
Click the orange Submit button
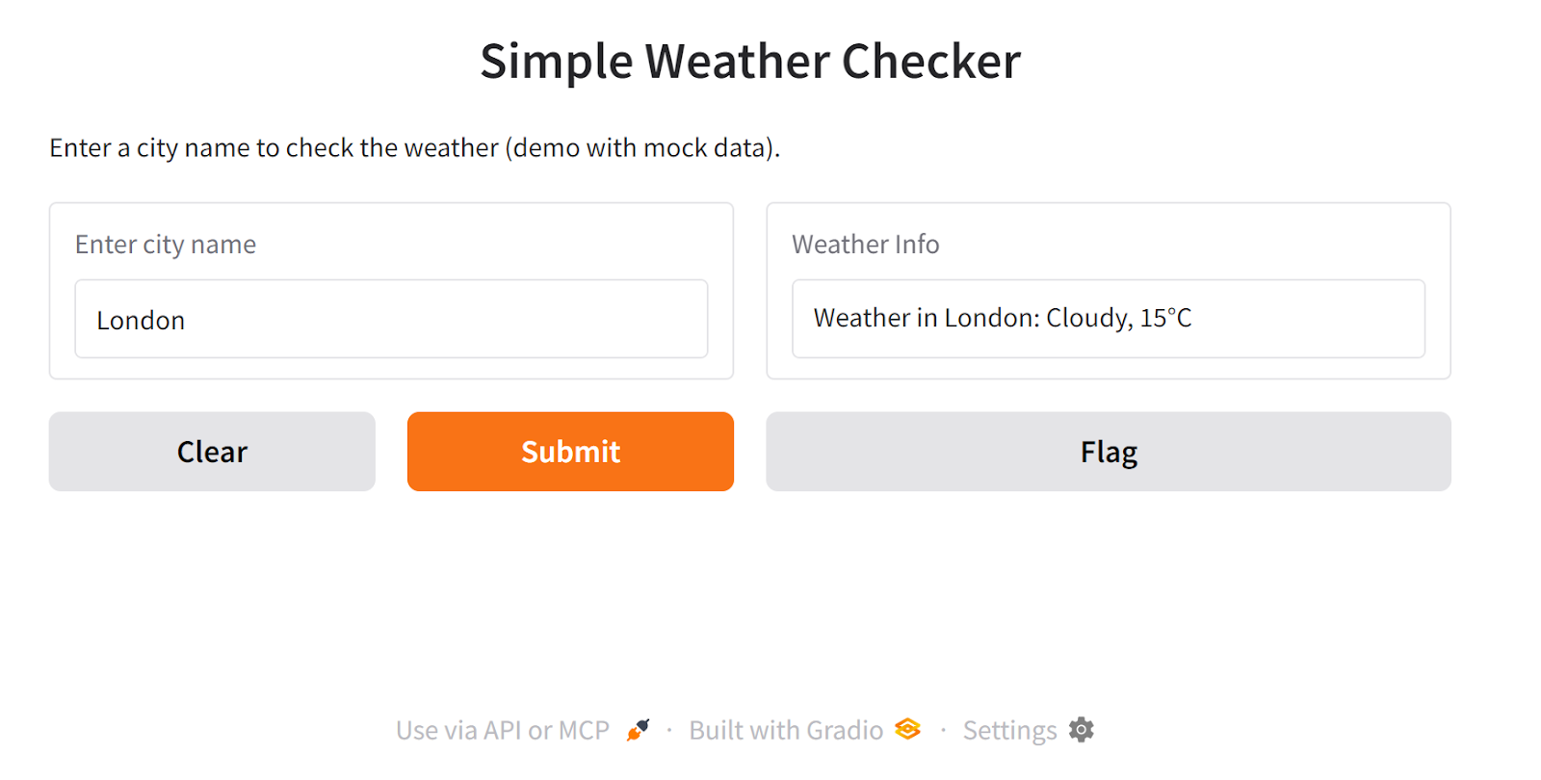[570, 452]
